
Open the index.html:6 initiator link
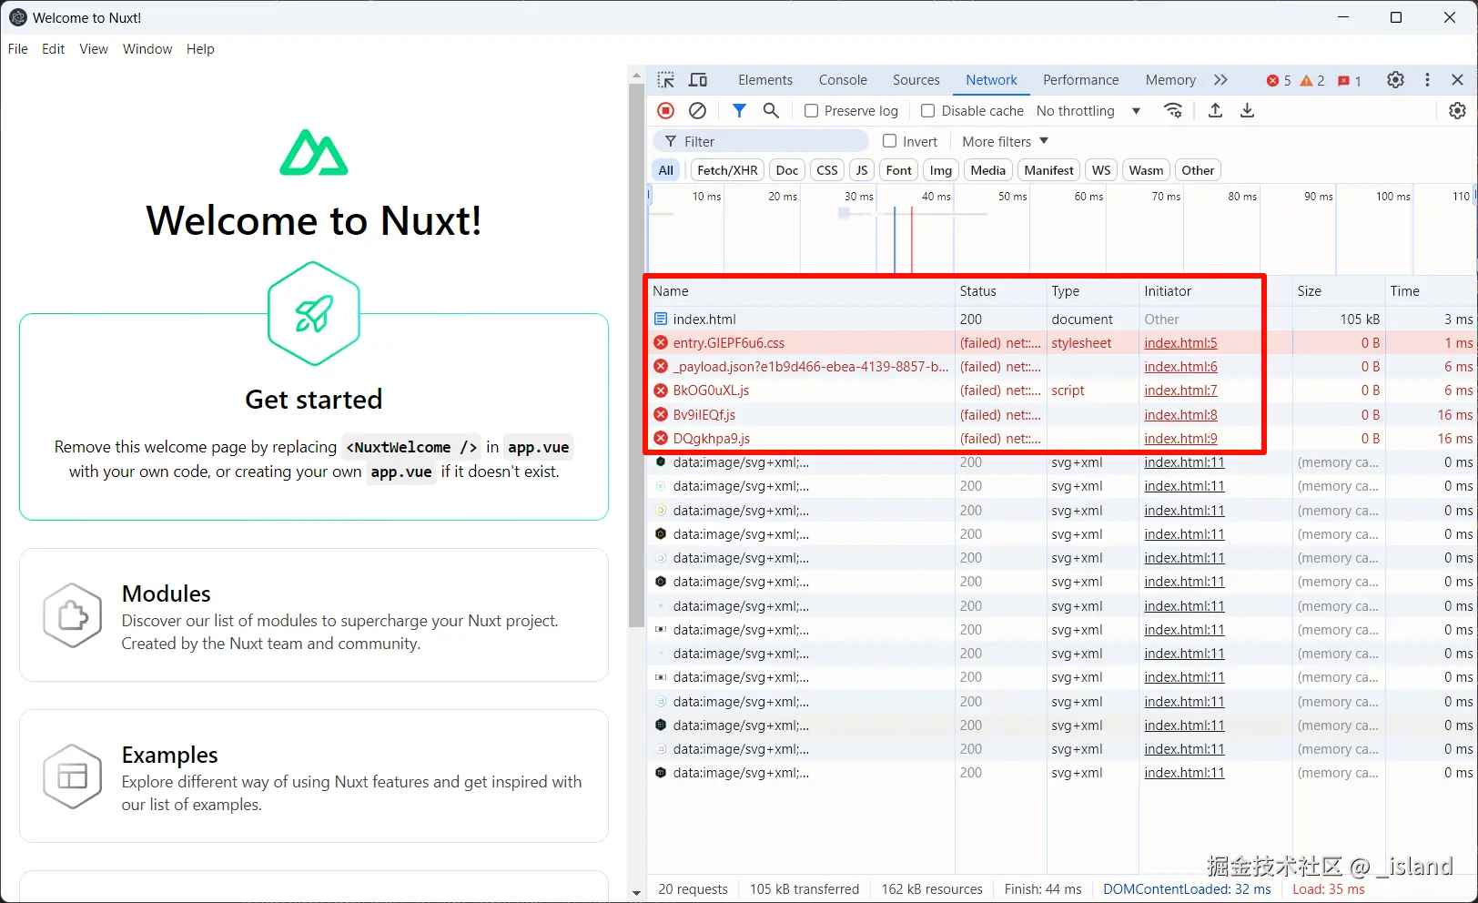(x=1180, y=367)
